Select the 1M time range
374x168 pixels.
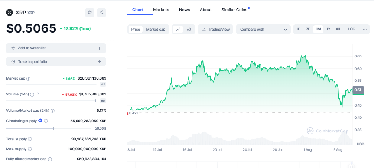coord(318,29)
